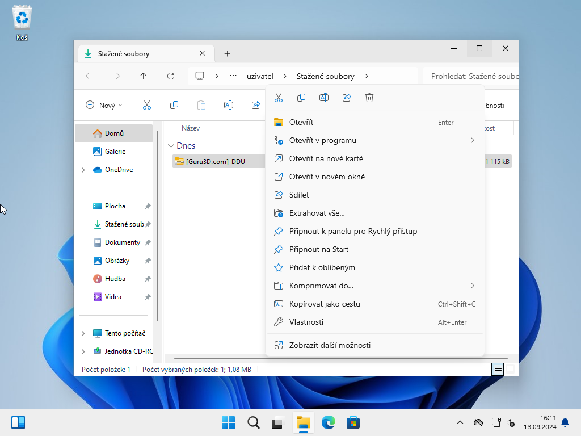Expand Tento počítač in navigation tree
Viewport: 581px width, 436px height.
click(83, 333)
